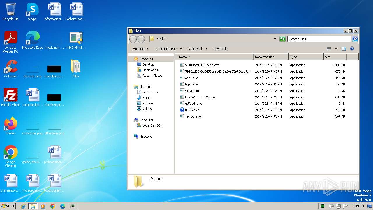Open Internet Explorer from taskbar
The width and height of the screenshot is (373, 210).
(23, 206)
